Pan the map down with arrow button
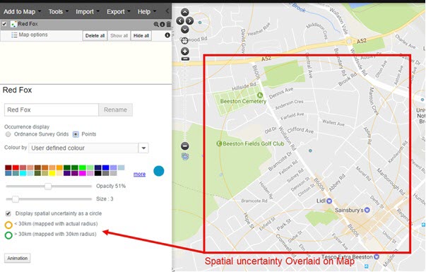426x272 pixels. point(185,29)
